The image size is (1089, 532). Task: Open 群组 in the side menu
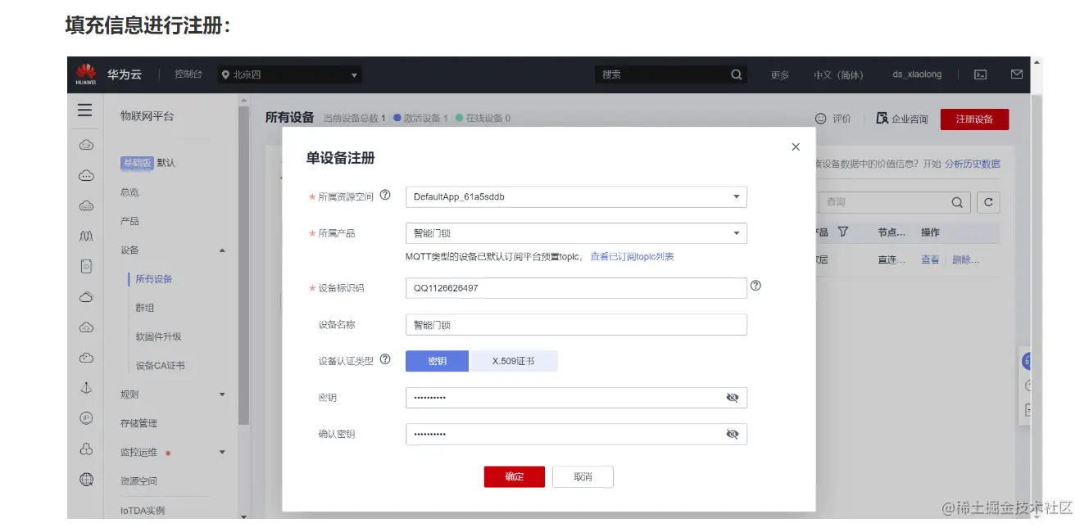coord(145,308)
